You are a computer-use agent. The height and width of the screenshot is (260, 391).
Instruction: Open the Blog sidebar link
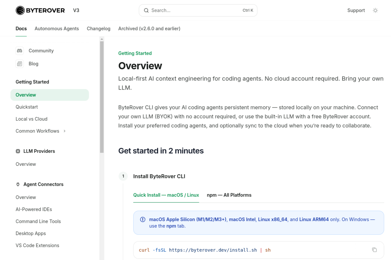pos(34,64)
